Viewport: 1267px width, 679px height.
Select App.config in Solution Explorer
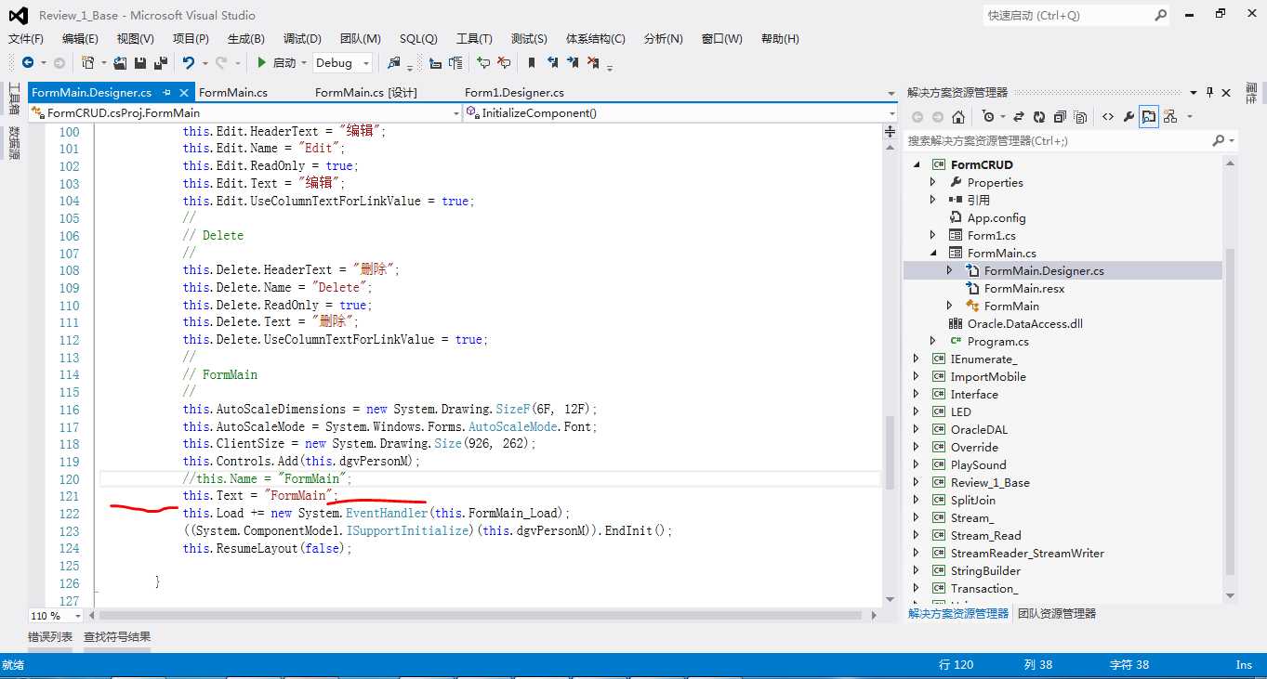pos(996,217)
